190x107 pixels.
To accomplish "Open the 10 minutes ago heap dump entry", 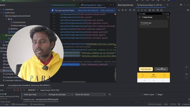I will pyautogui.click(x=153, y=24).
